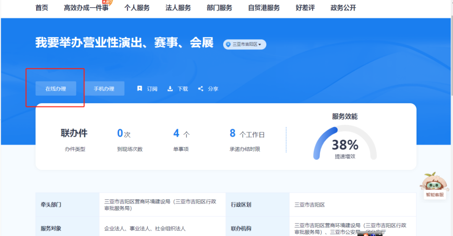Viewport: 453px width, 236px height.
Task: Go to 个人服务 in navigation
Action: coord(137,8)
